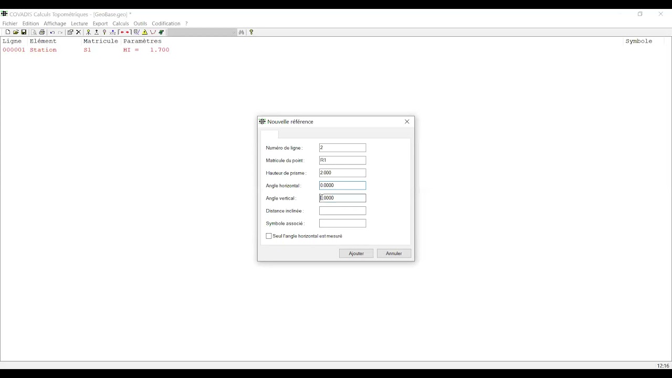
Task: Click the Properties toolbar icon
Action: point(70,32)
